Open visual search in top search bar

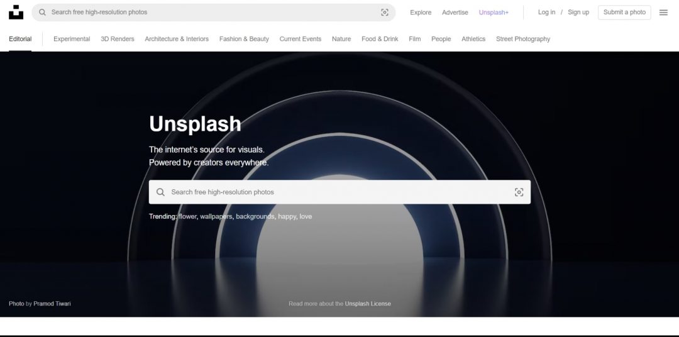pyautogui.click(x=385, y=13)
